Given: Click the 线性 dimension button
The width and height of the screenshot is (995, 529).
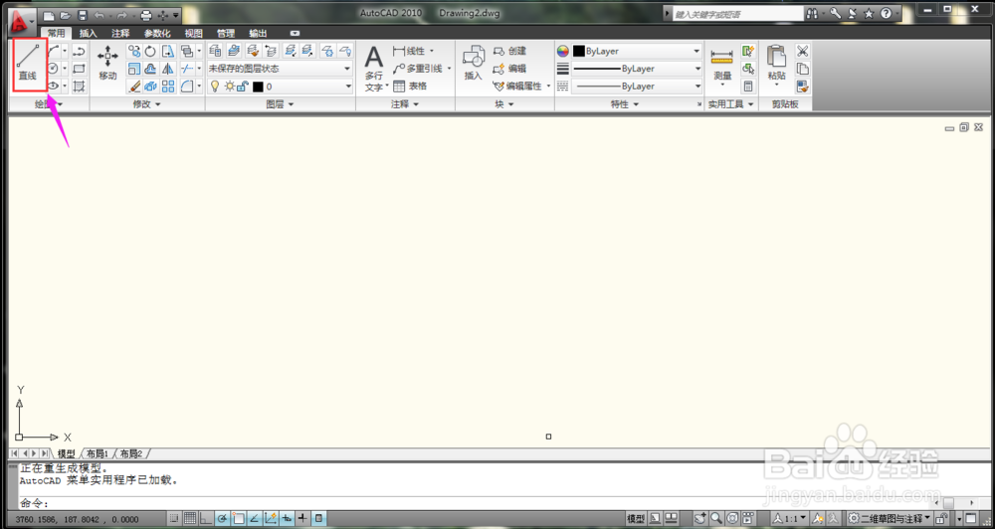Looking at the screenshot, I should coord(413,51).
